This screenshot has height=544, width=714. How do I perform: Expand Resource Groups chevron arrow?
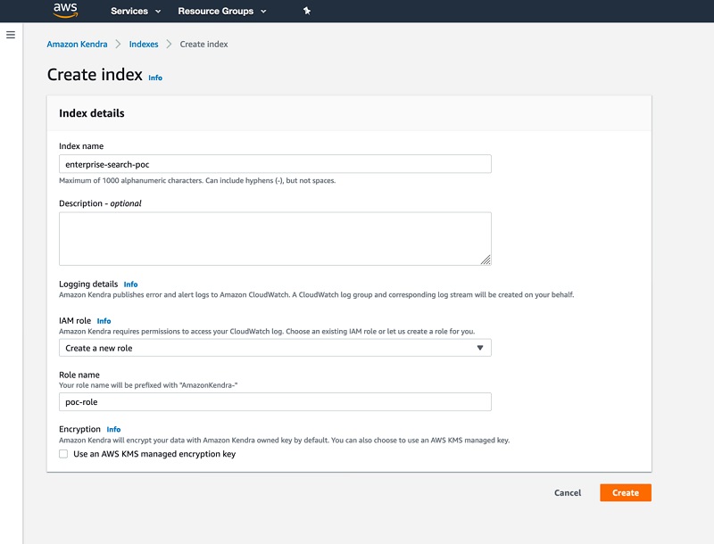pyautogui.click(x=263, y=12)
